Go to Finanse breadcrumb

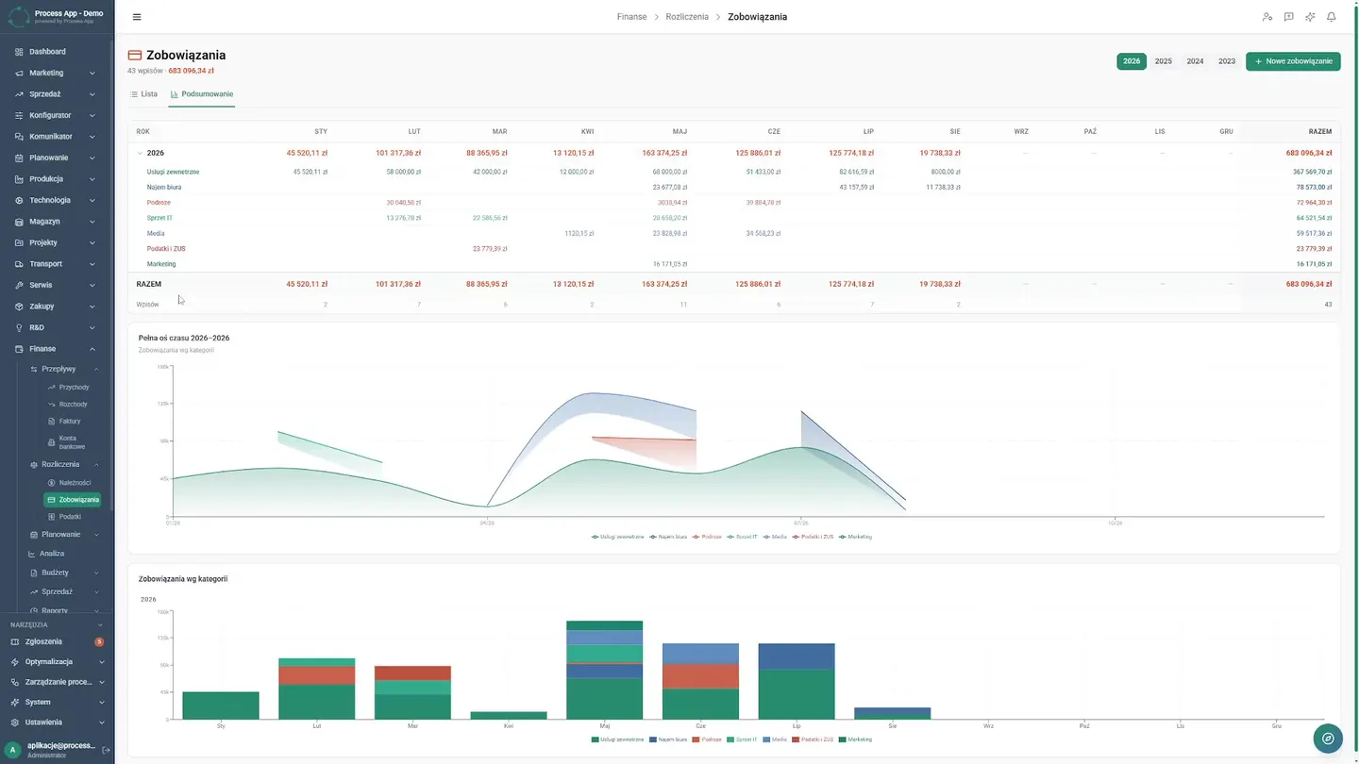(x=631, y=17)
